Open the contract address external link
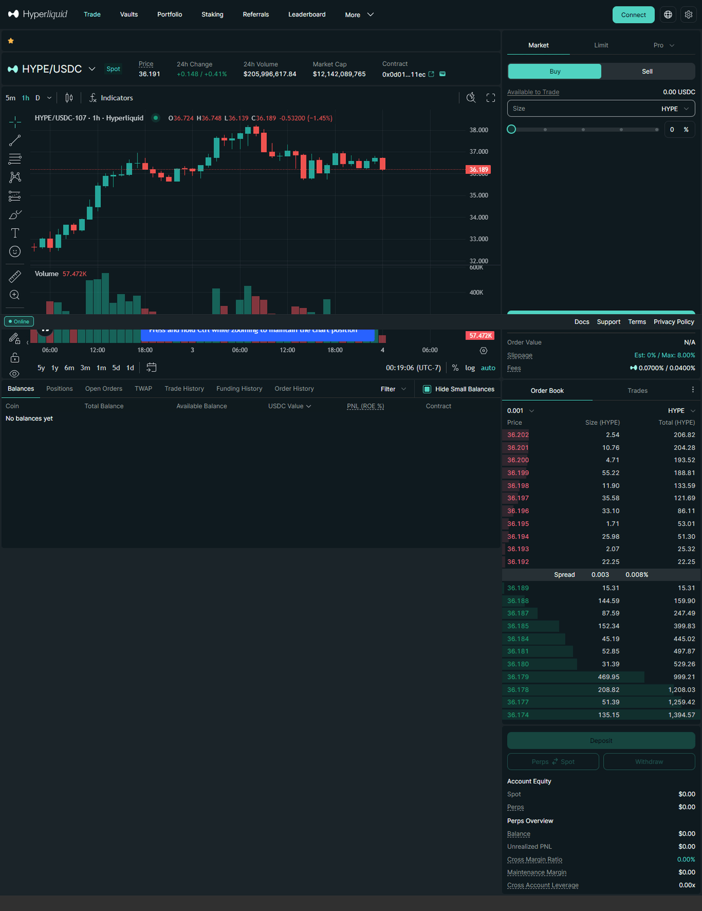This screenshot has width=702, height=911. point(431,74)
